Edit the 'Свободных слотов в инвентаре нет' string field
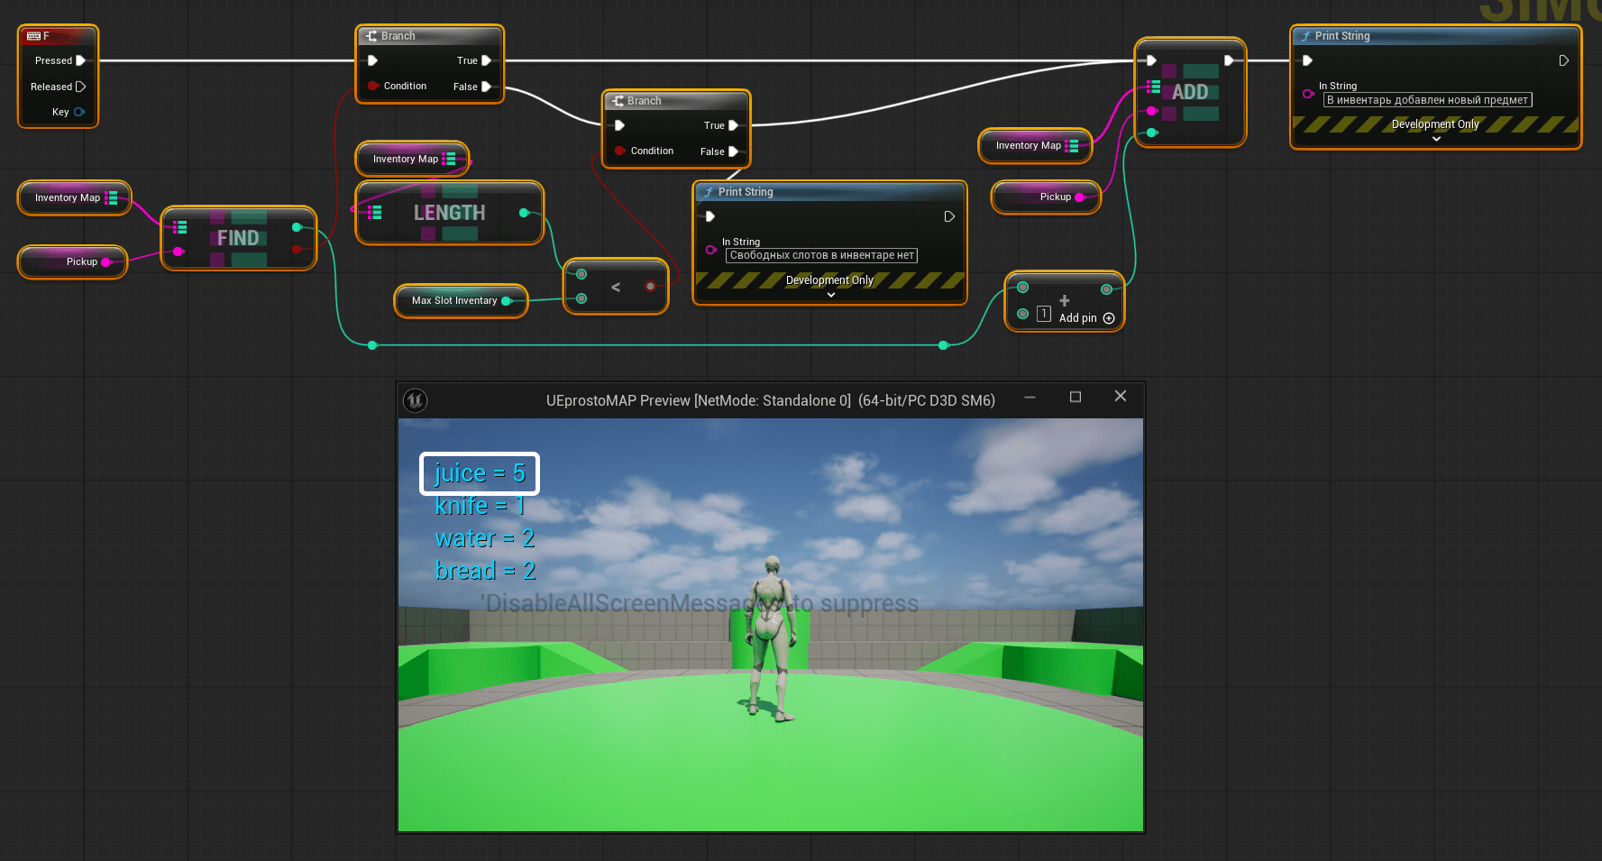The height and width of the screenshot is (861, 1602). [821, 255]
